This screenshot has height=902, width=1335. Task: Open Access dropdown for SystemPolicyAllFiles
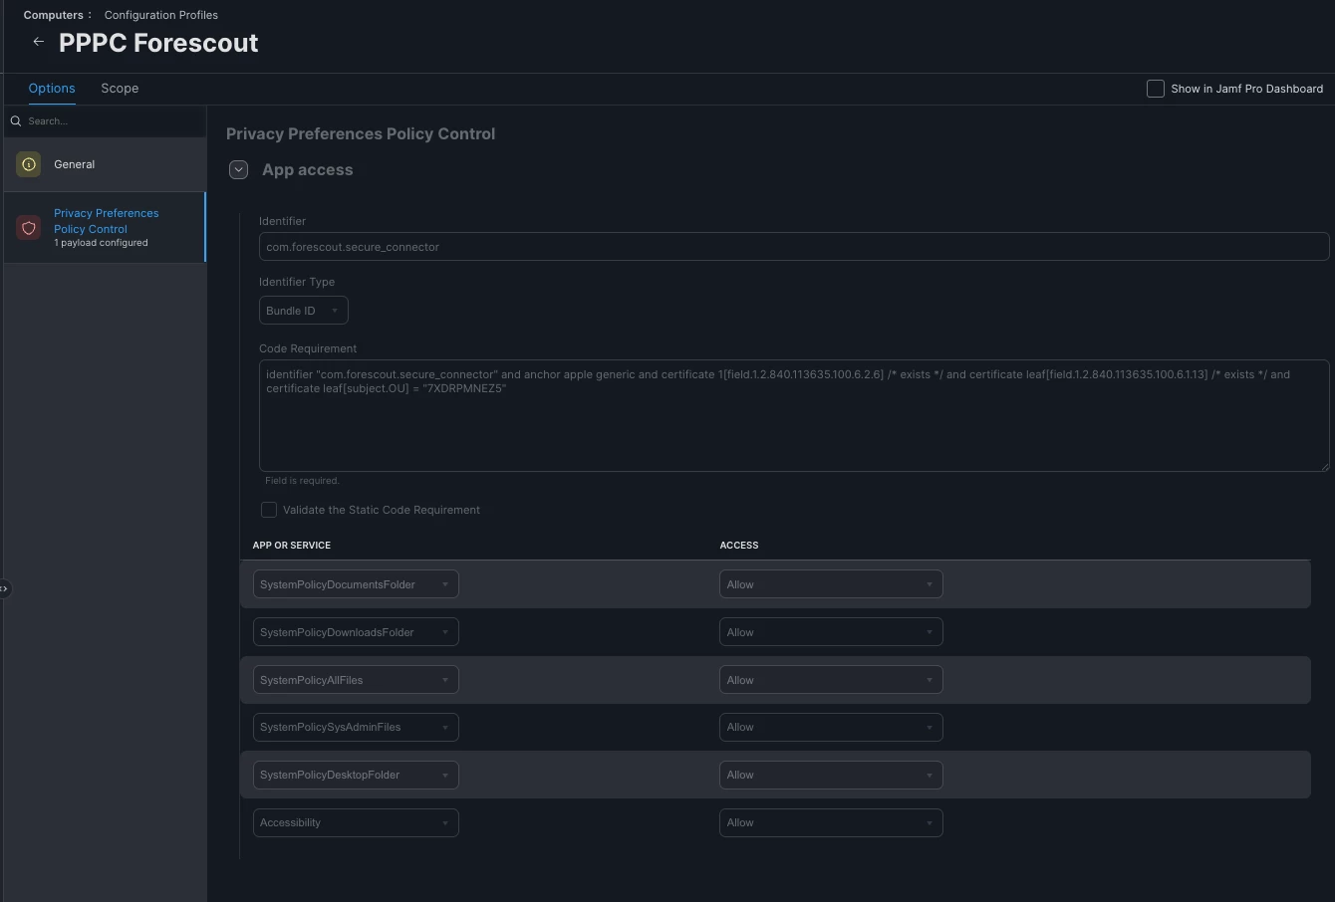point(831,680)
